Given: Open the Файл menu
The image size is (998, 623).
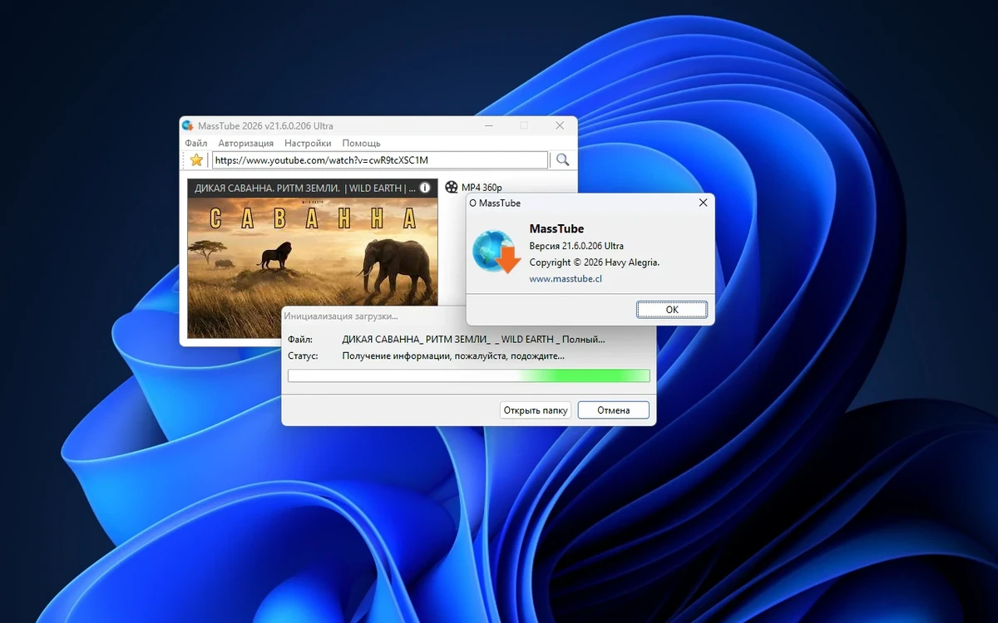Looking at the screenshot, I should [x=196, y=143].
